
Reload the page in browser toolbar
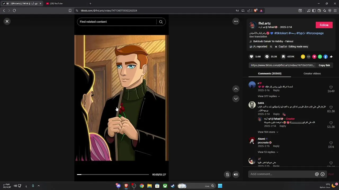point(14,11)
